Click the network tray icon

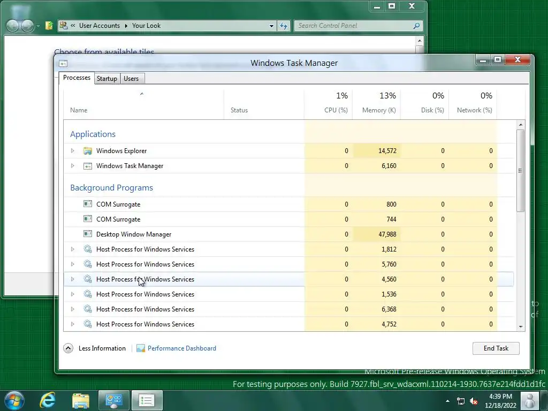point(461,401)
